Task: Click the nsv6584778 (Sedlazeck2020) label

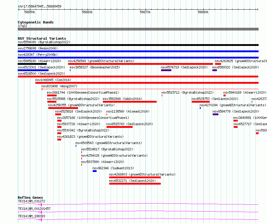Action: [x=236, y=111]
